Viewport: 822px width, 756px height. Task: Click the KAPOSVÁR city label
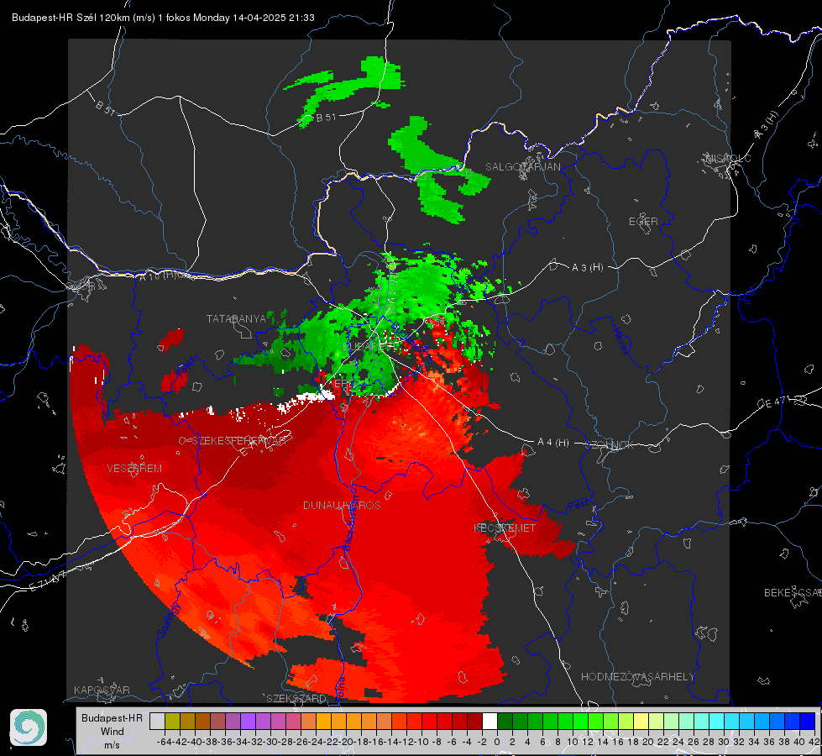pyautogui.click(x=102, y=690)
